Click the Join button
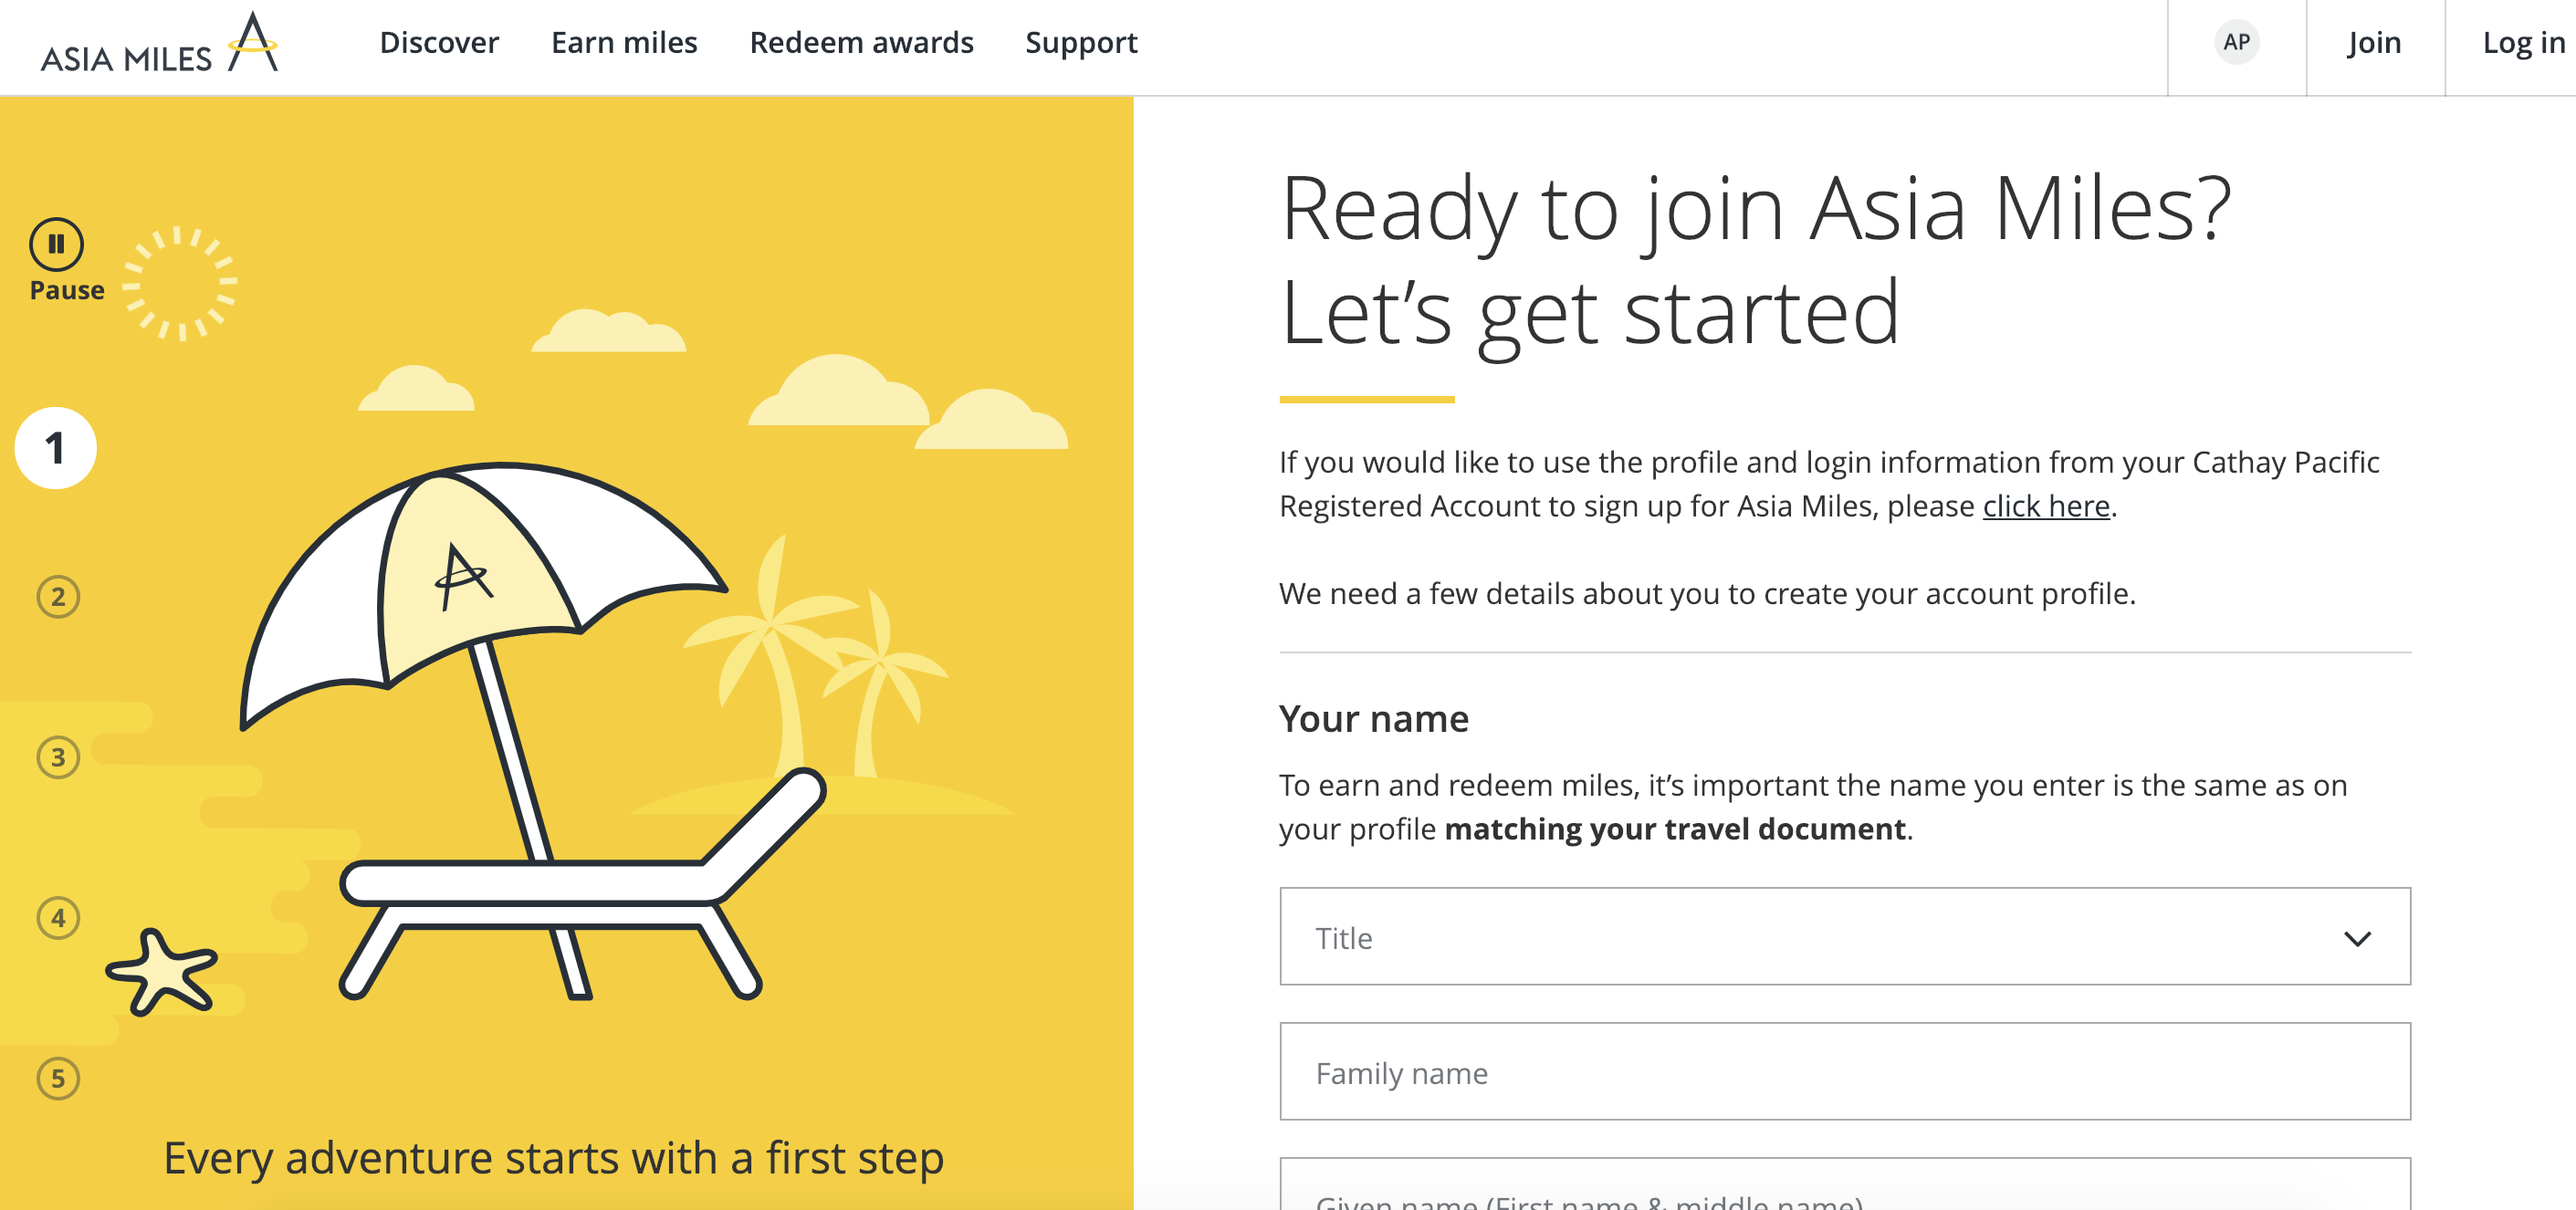Screen dimensions: 2576x1210 pos(2374,43)
